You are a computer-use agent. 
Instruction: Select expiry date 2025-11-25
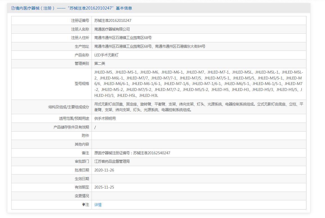coord(104,187)
